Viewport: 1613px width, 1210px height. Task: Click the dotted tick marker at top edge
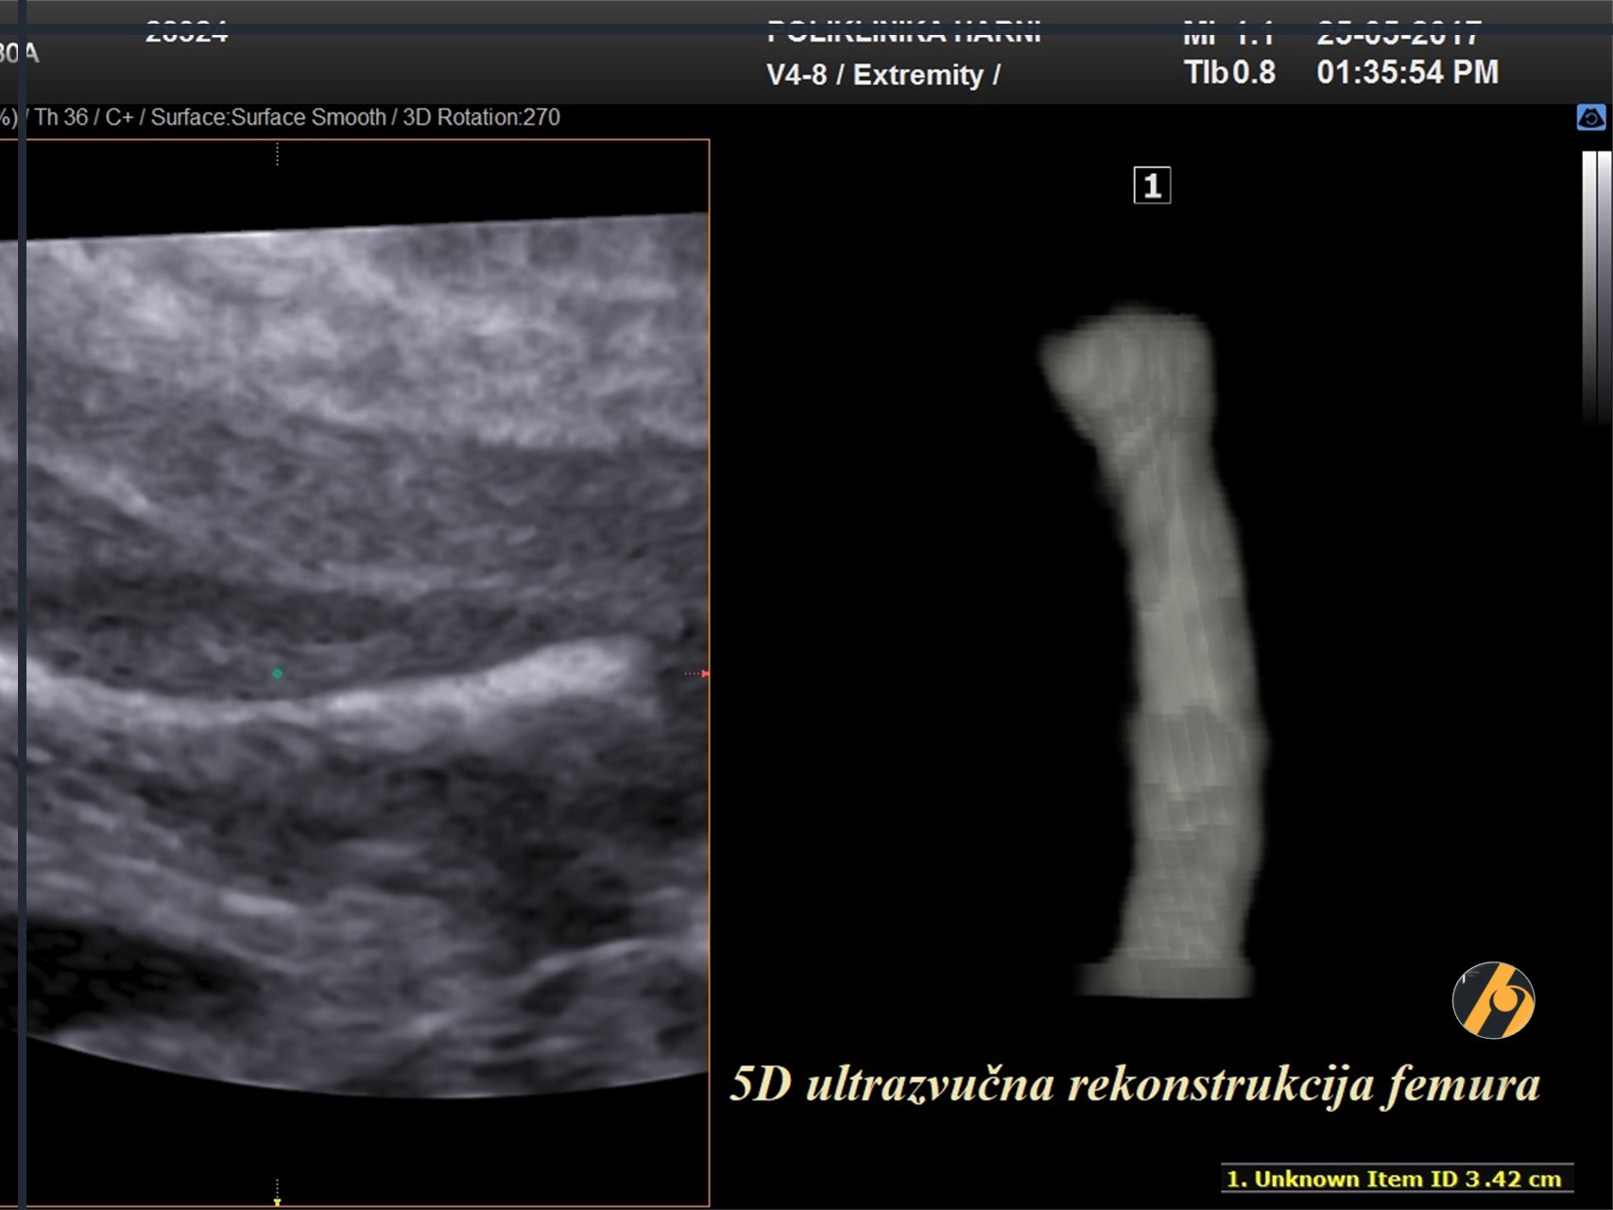277,154
